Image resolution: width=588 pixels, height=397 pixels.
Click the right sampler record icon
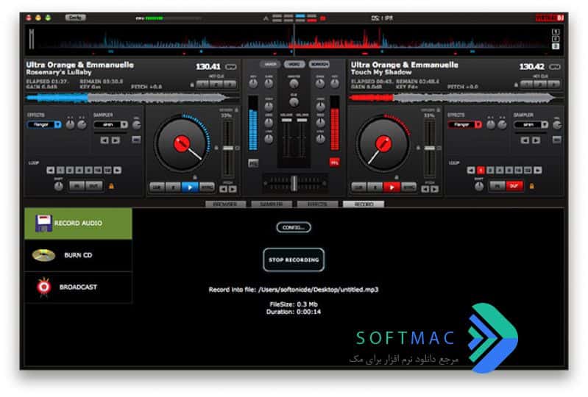point(557,140)
